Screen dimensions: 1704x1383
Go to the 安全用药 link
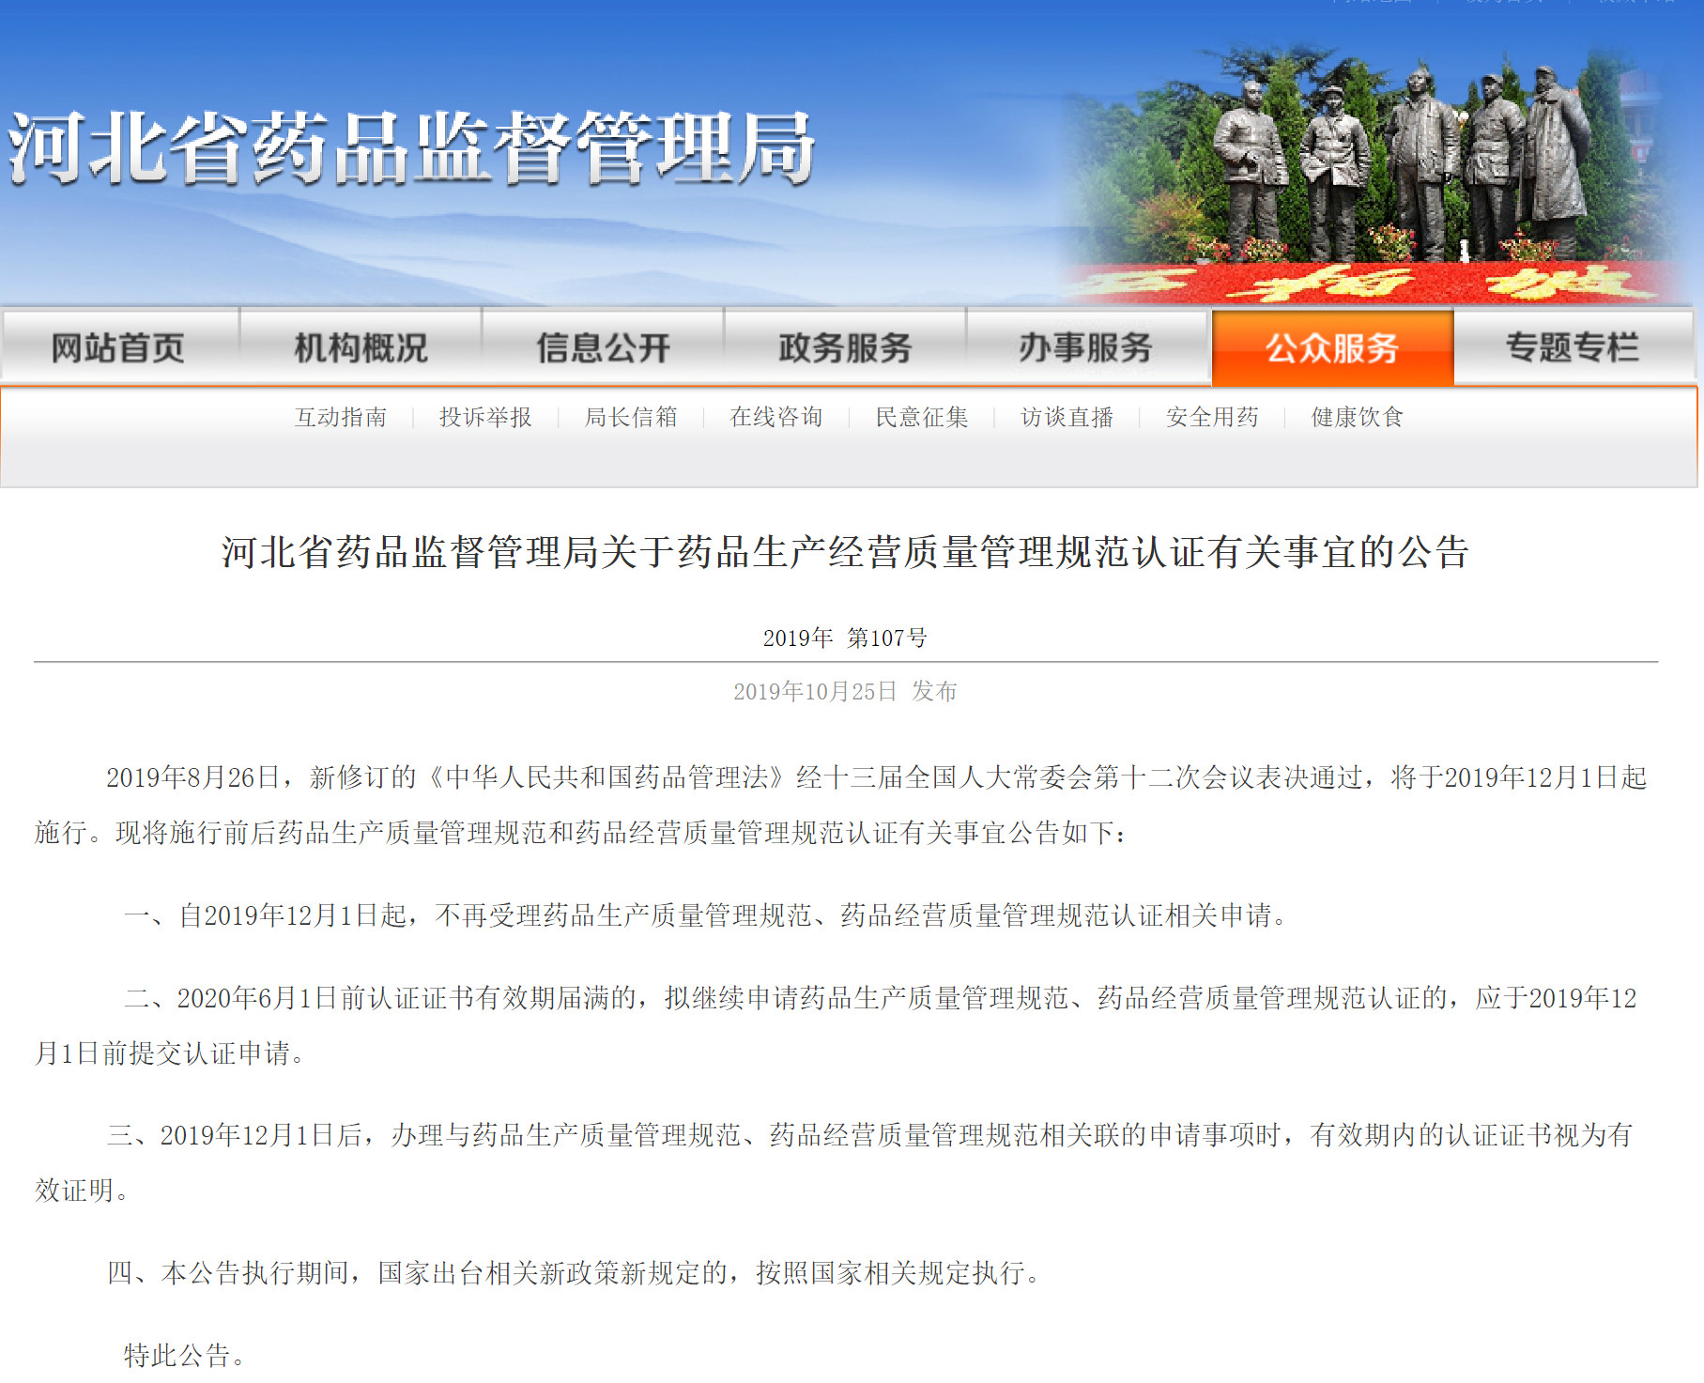[x=1212, y=417]
